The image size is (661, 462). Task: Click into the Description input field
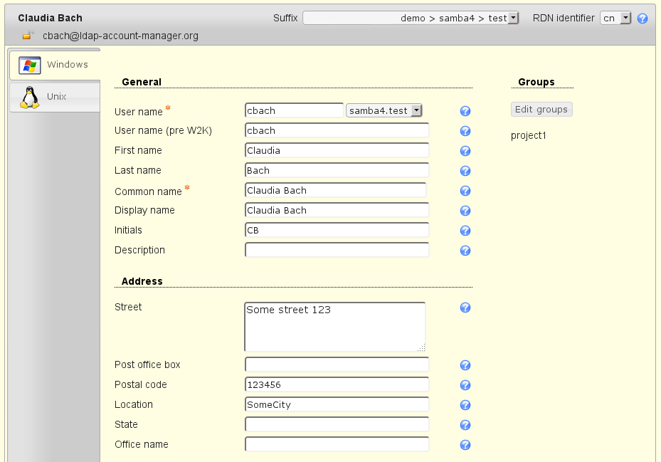337,250
